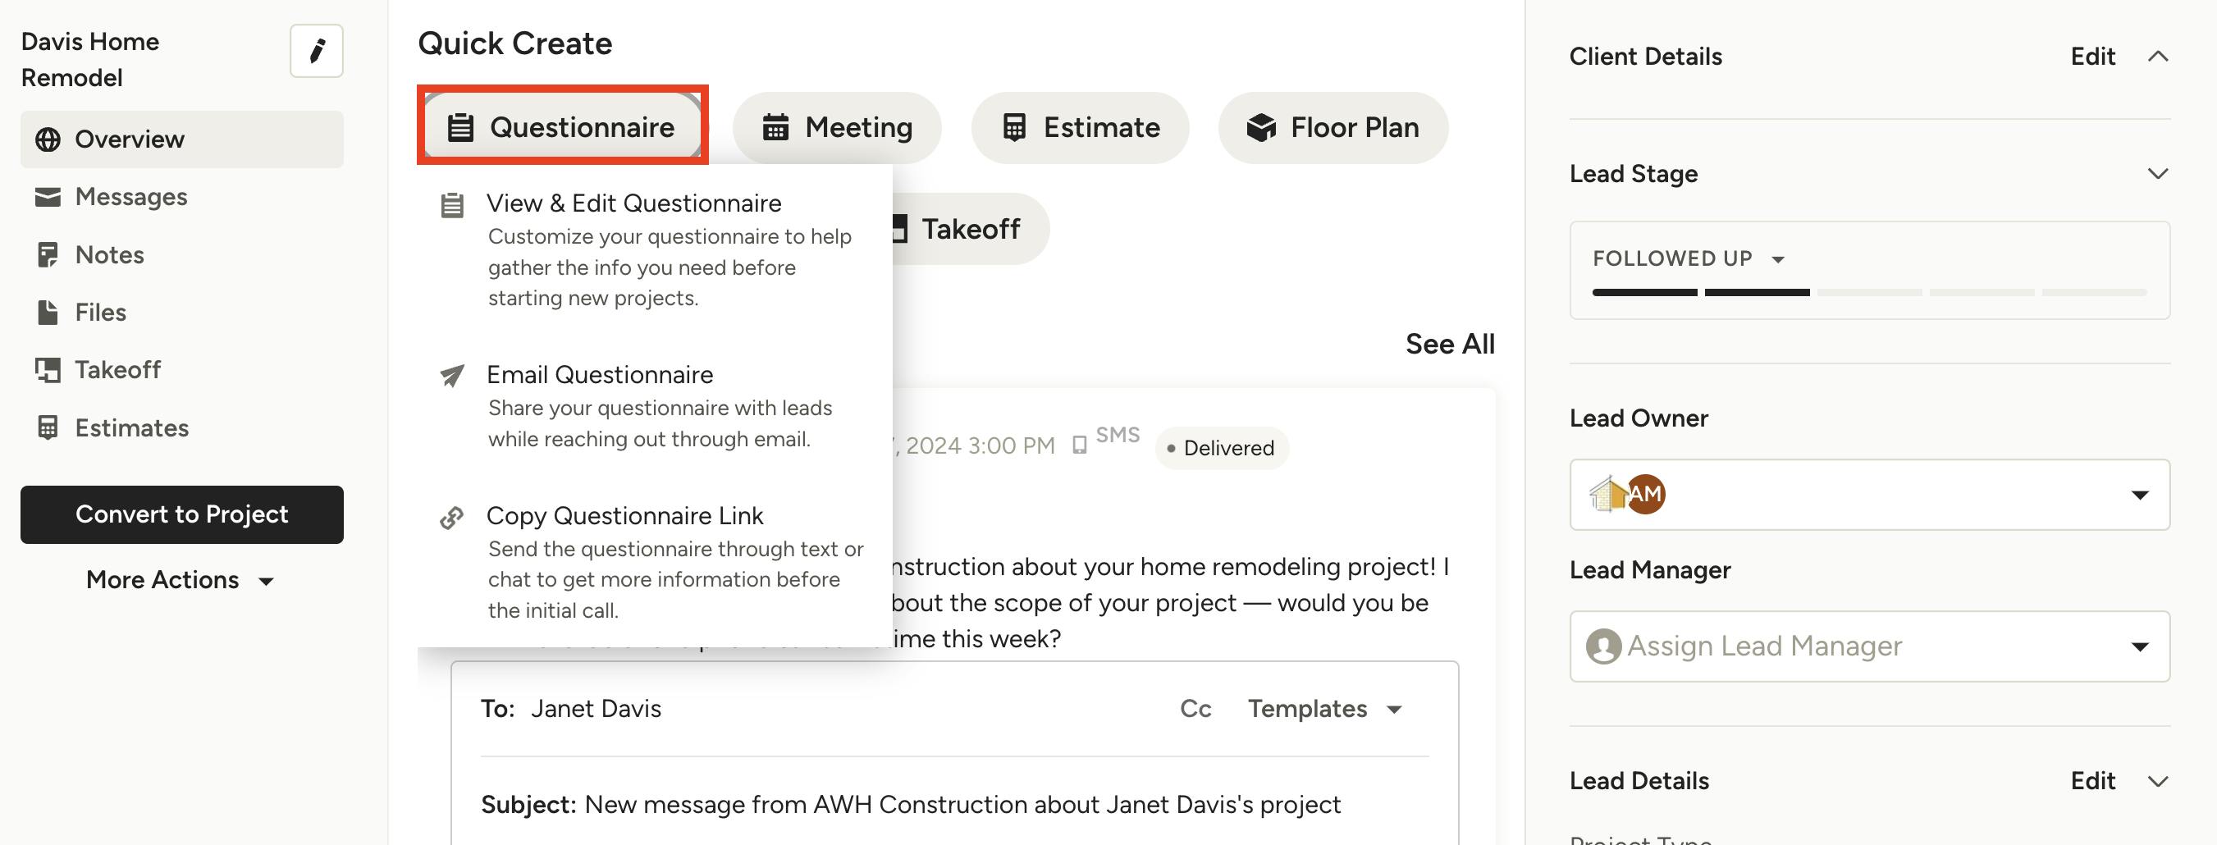2217x845 pixels.
Task: Collapse the Client Details section
Action: (2160, 57)
